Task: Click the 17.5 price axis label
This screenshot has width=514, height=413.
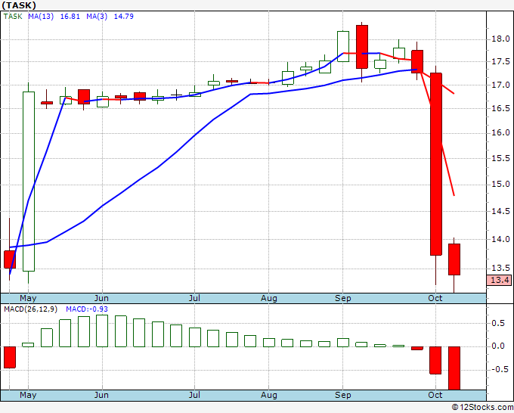Action: [x=500, y=62]
